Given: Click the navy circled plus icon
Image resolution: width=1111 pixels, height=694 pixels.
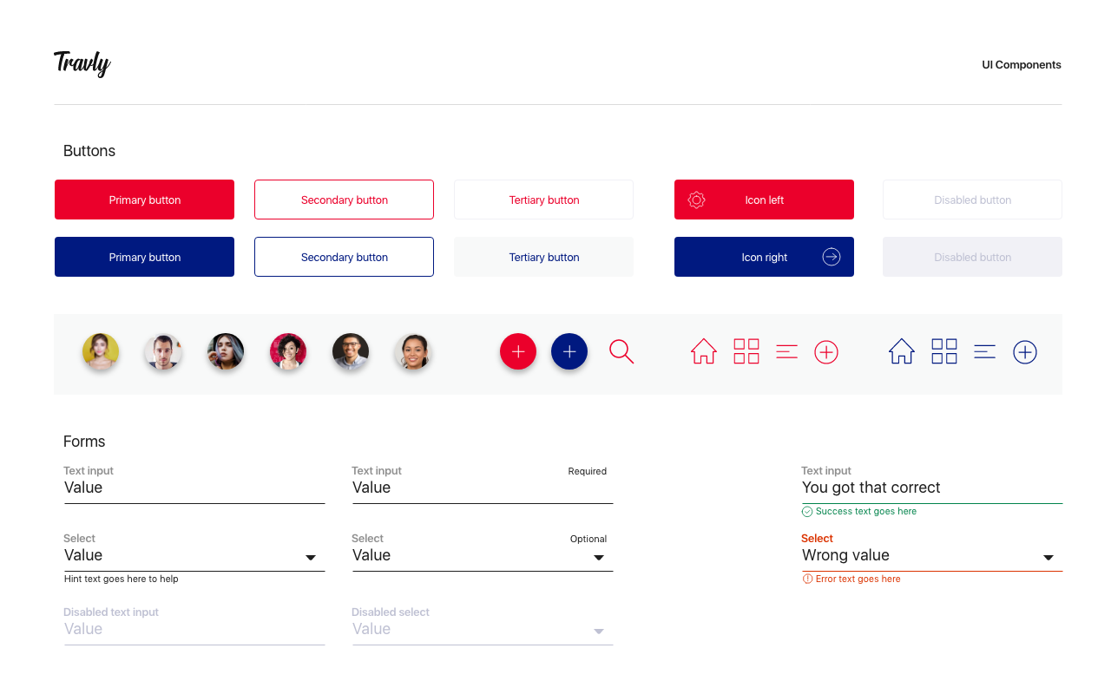Looking at the screenshot, I should tap(1025, 352).
